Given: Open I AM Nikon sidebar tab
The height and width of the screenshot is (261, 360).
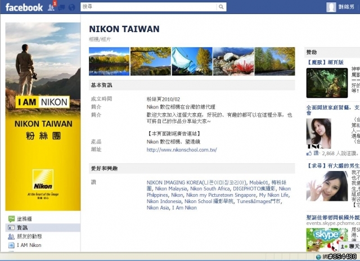Looking at the screenshot, I should click(x=43, y=245).
